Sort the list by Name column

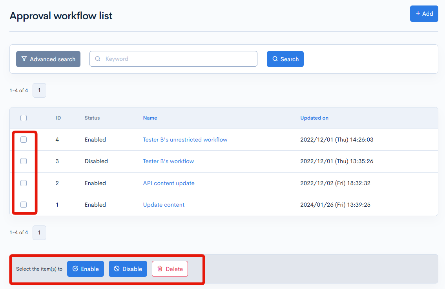(150, 118)
